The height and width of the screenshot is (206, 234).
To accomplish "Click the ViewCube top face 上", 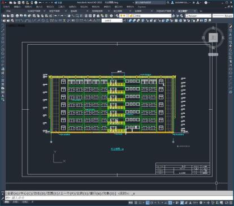I will point(213,37).
